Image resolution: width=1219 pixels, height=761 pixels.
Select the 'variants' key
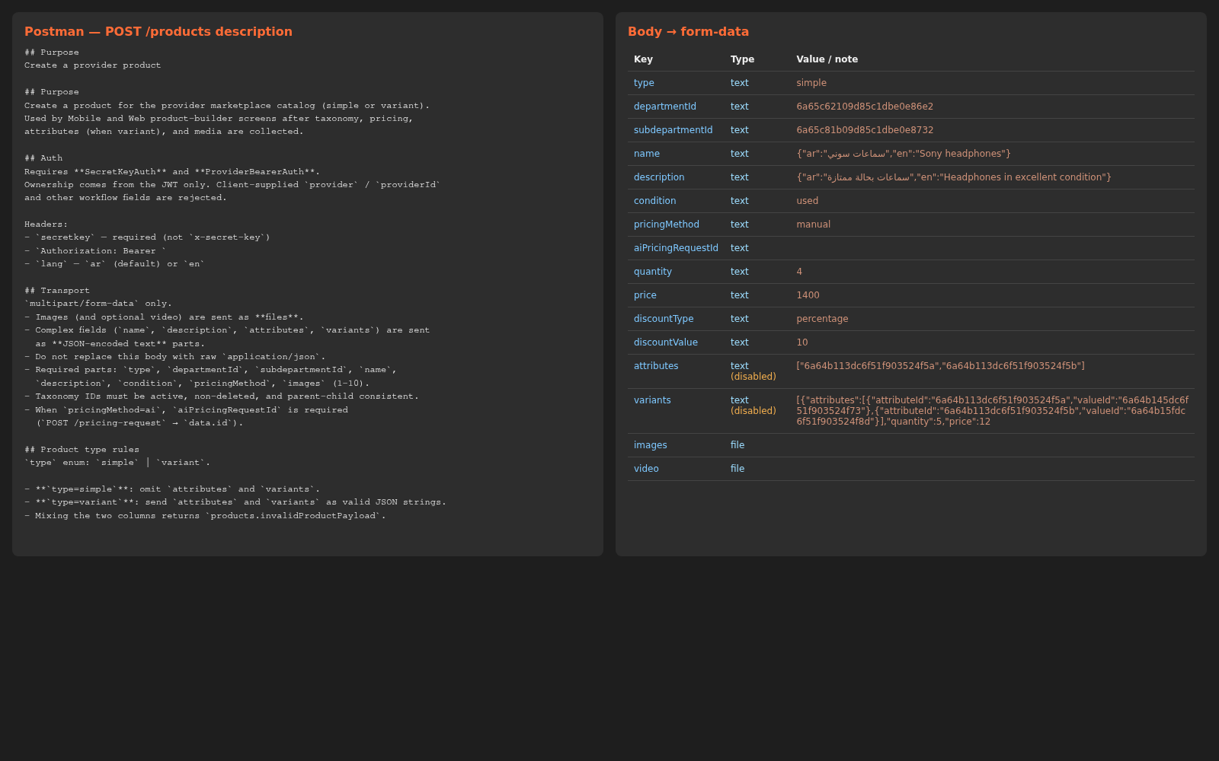pos(652,400)
